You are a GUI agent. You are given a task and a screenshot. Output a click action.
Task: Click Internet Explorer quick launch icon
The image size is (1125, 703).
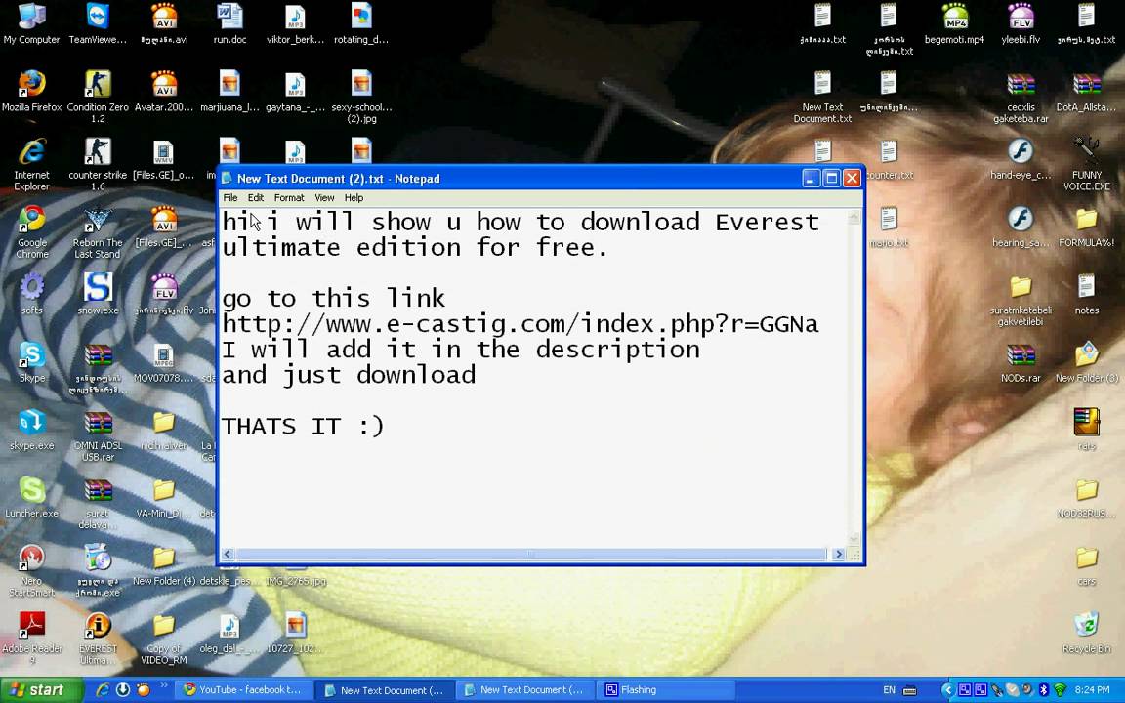(x=103, y=690)
